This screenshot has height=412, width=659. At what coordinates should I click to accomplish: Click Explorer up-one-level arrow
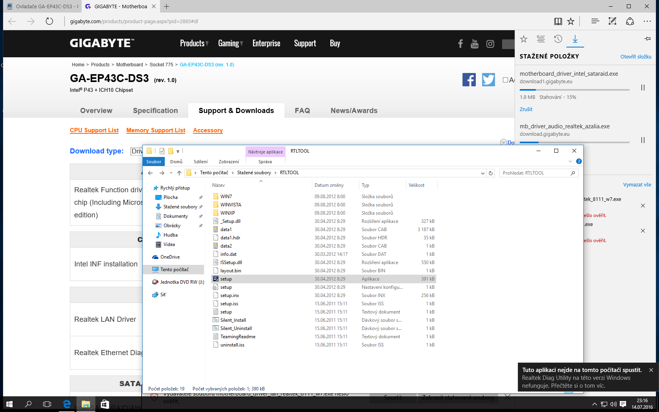coord(179,173)
